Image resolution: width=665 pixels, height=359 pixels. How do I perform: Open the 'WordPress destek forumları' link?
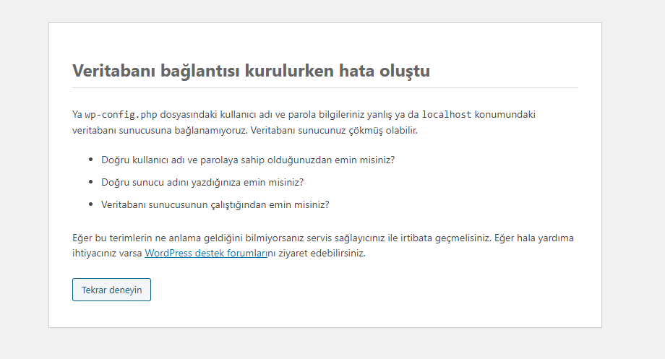(206, 254)
